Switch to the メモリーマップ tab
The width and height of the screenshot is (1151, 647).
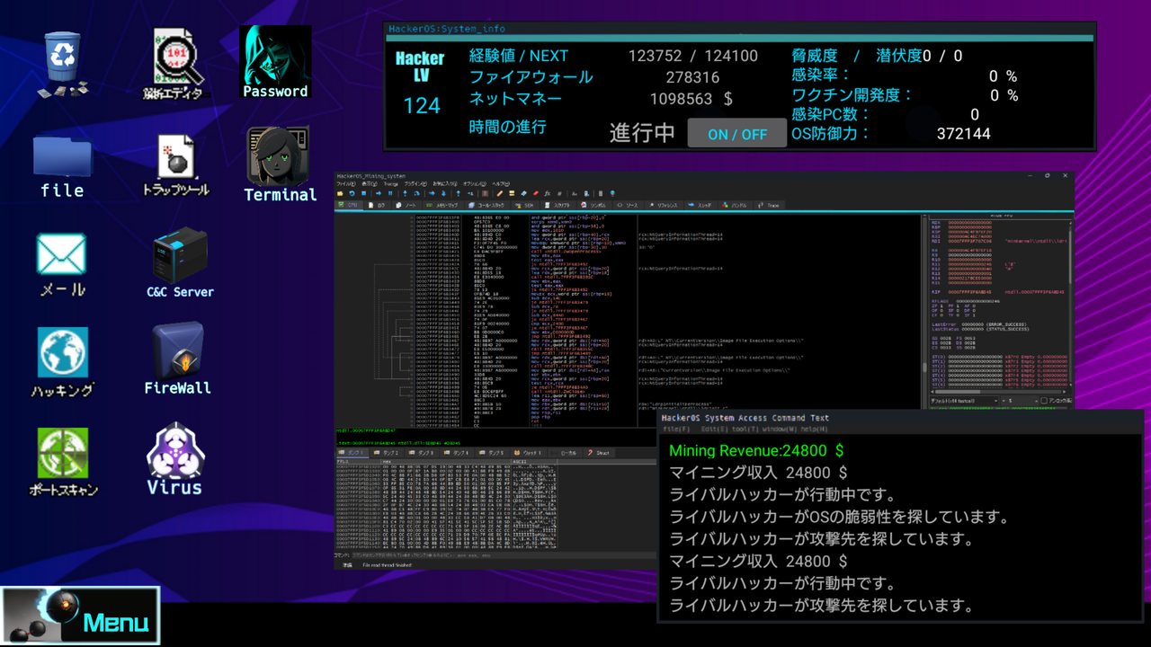coord(442,204)
